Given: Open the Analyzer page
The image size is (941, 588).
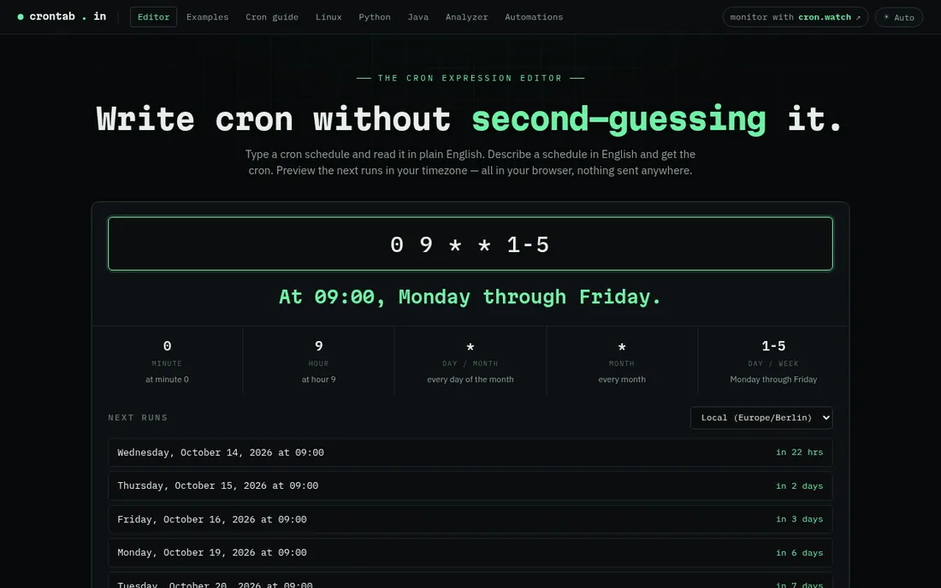Looking at the screenshot, I should click(x=466, y=17).
